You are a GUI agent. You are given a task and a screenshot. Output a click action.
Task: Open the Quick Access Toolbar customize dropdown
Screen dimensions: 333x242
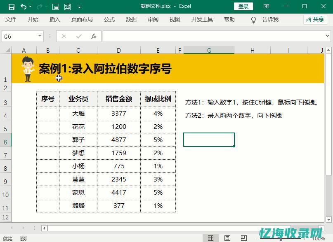[79, 7]
